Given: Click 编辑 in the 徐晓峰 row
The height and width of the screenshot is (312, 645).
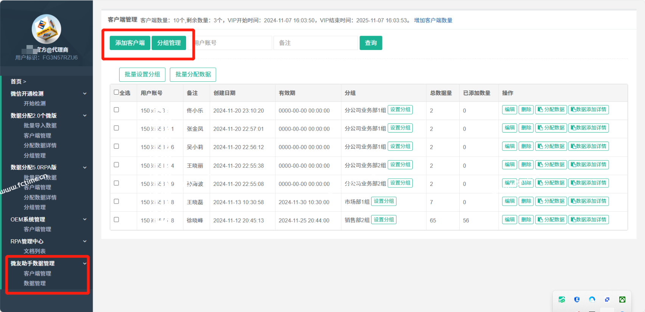Looking at the screenshot, I should click(510, 220).
